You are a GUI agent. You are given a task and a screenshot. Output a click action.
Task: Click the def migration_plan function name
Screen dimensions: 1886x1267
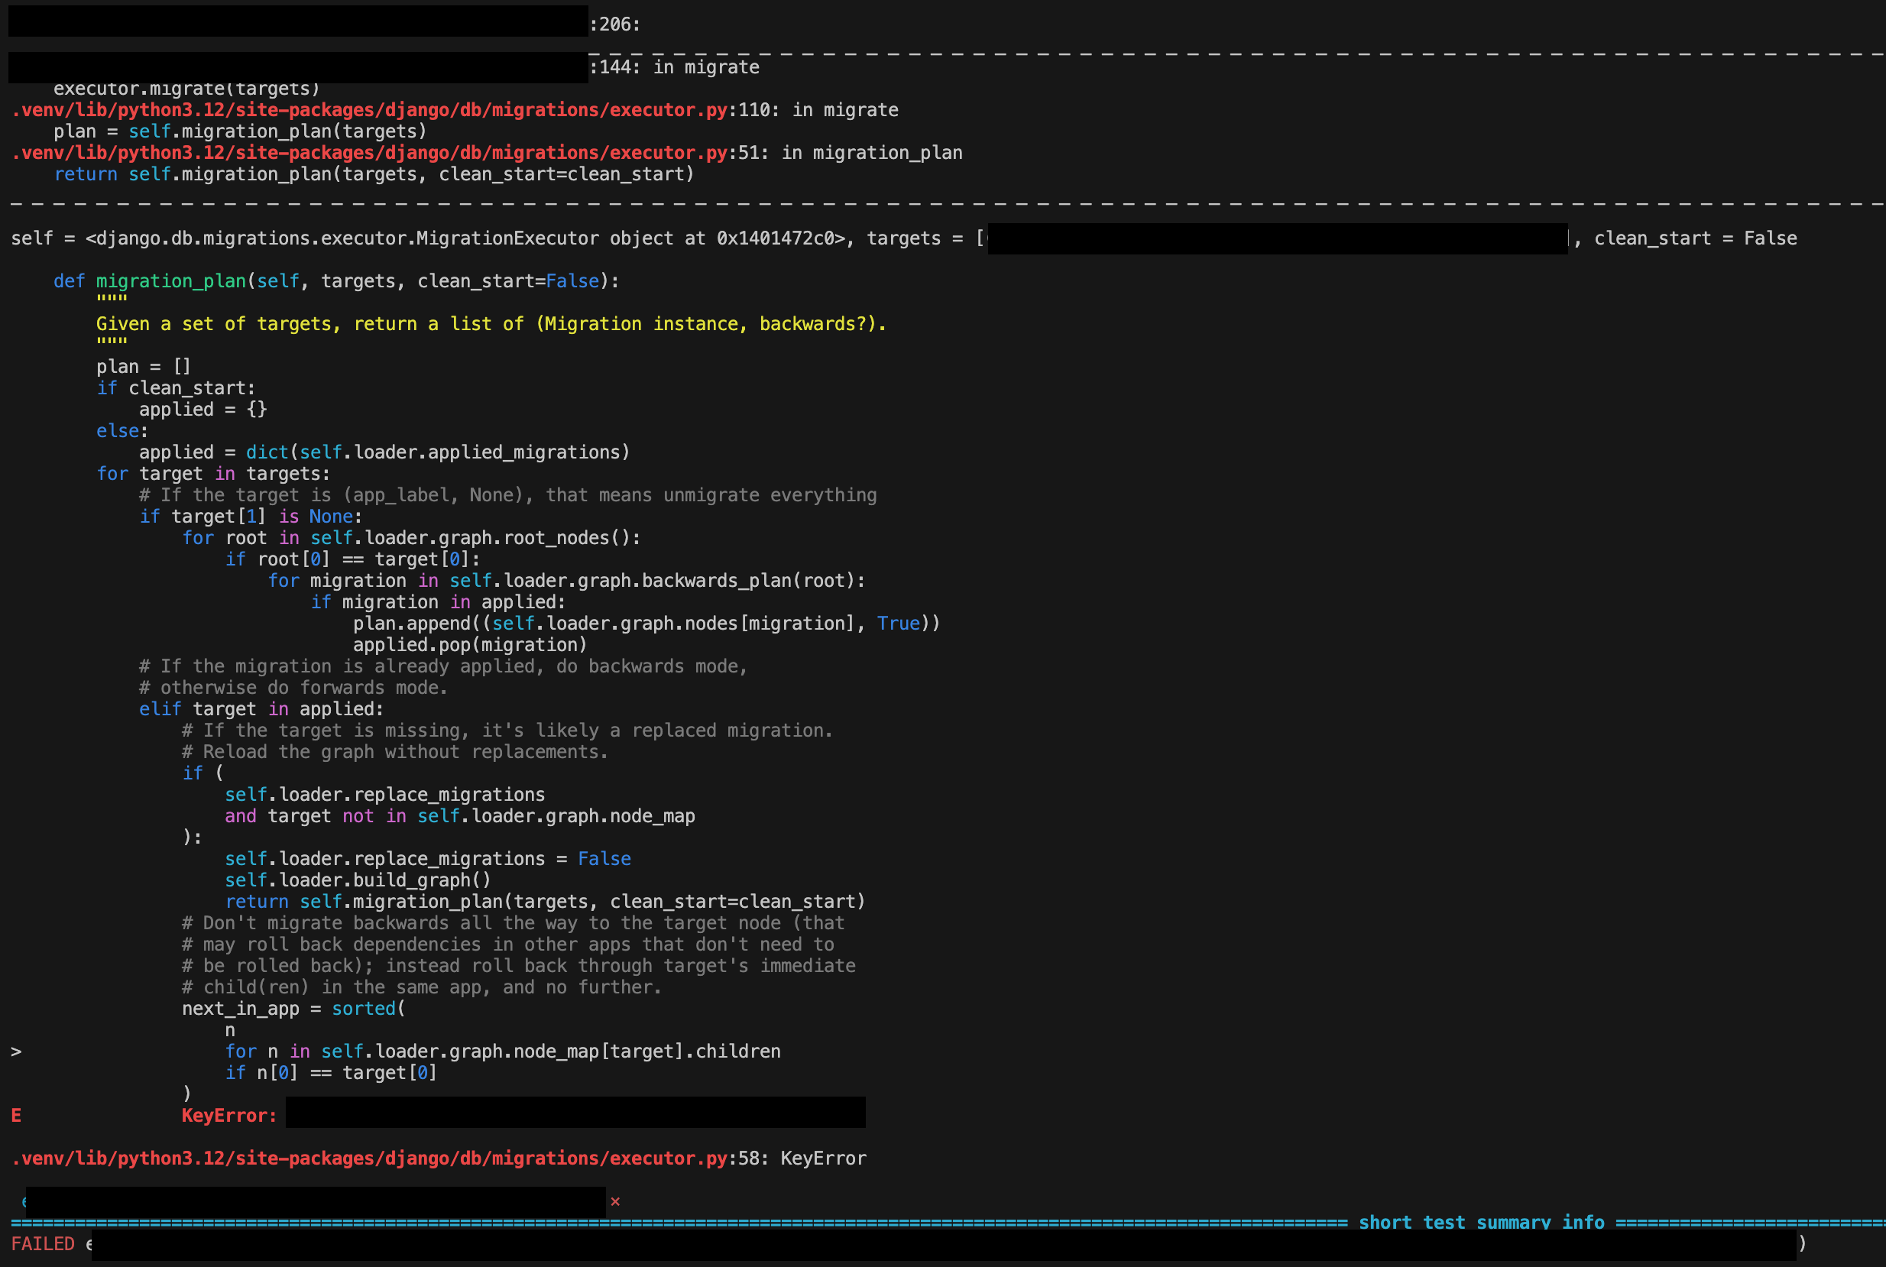[x=170, y=281]
